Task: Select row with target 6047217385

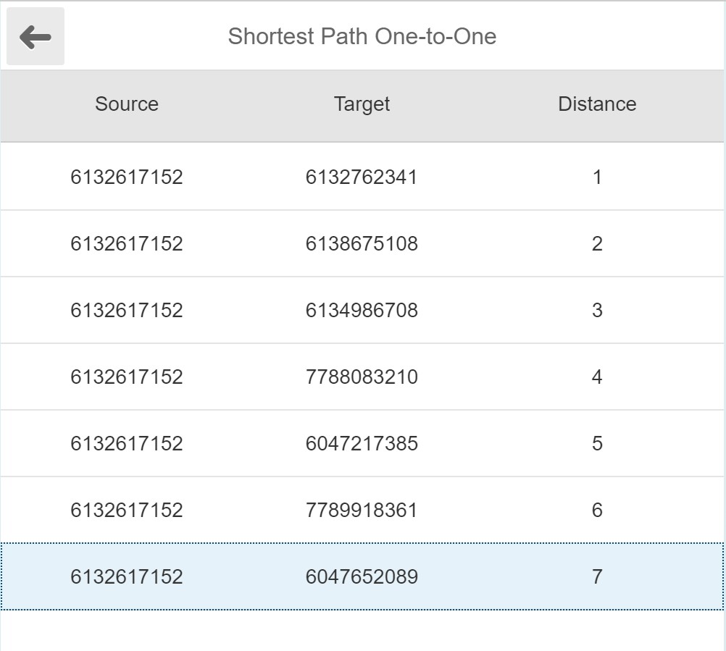Action: [362, 444]
